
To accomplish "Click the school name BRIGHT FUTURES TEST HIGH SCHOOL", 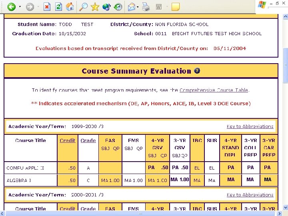I will [217, 34].
